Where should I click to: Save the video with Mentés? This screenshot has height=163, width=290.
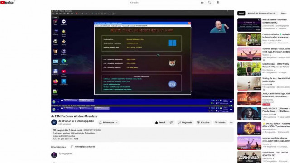point(220,122)
